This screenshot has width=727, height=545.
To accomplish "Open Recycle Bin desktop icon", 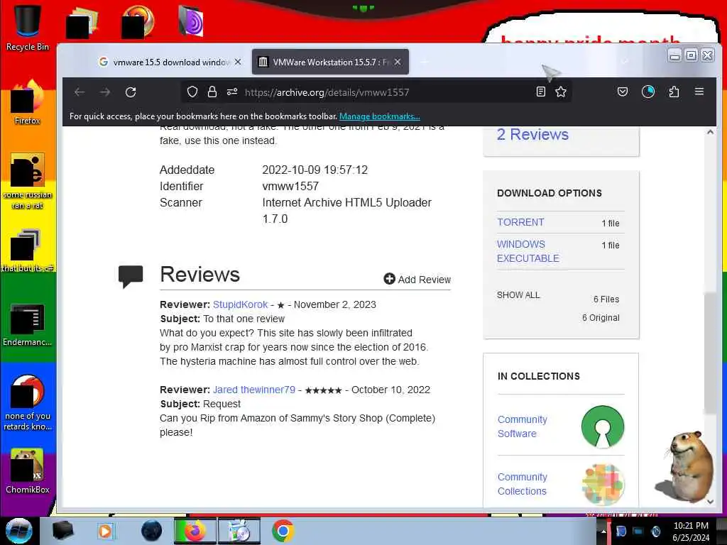I will 28,27.
